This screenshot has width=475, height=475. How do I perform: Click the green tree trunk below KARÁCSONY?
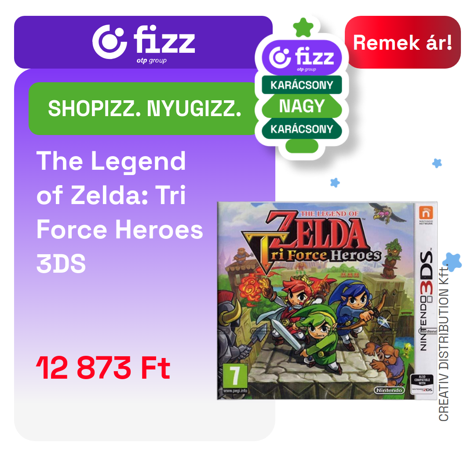(x=302, y=146)
